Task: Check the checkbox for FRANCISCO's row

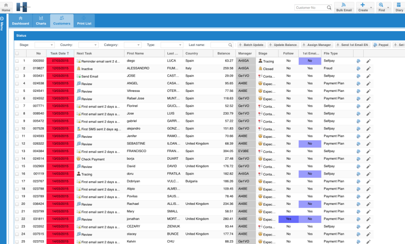Action: click(18, 151)
